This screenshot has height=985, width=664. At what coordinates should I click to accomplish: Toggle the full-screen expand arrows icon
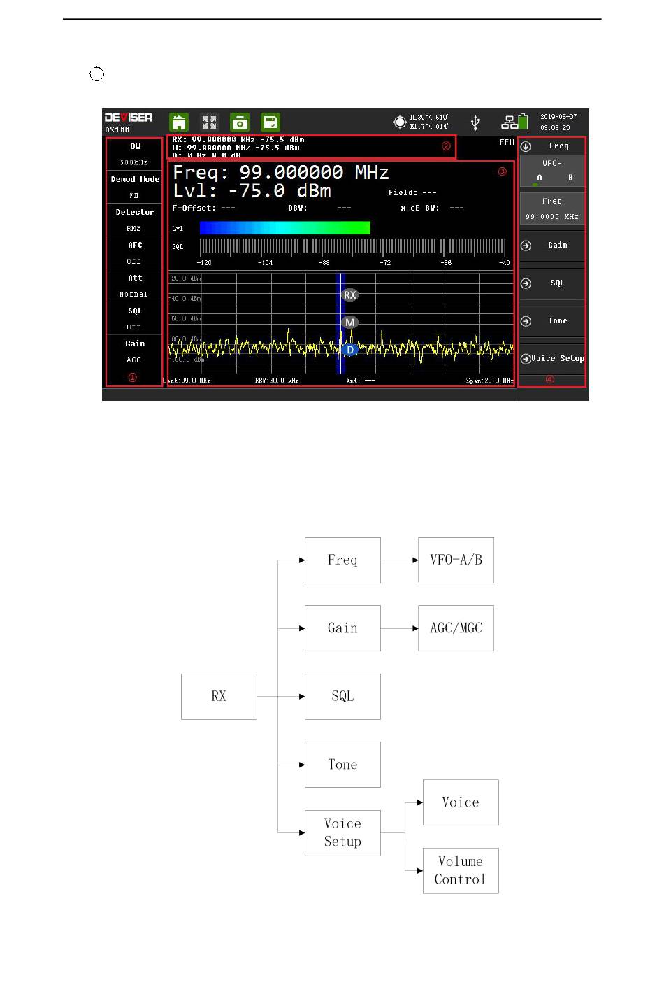click(209, 122)
